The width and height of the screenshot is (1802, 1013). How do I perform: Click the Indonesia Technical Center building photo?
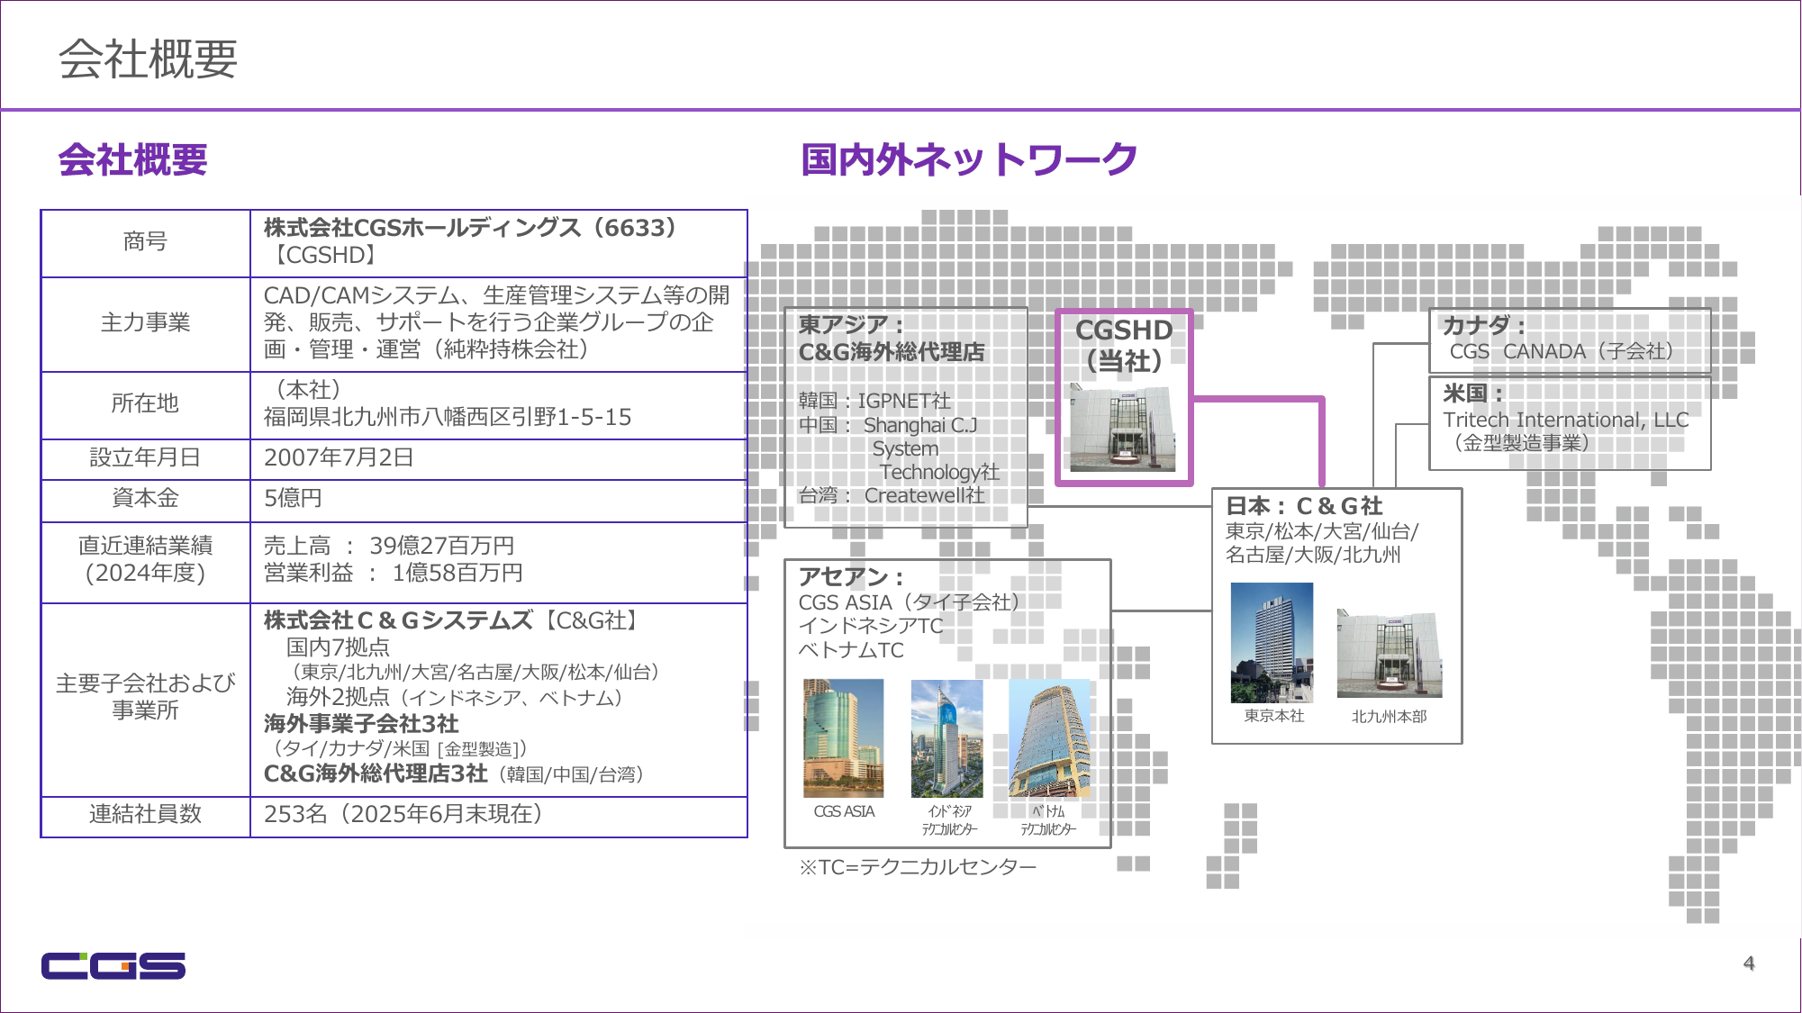click(947, 738)
